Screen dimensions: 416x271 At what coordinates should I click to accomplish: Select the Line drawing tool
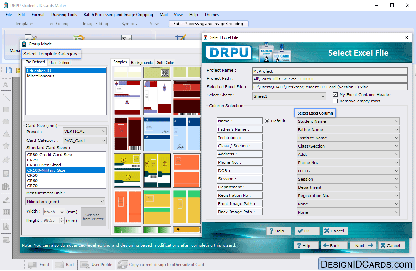pyautogui.click(x=6, y=97)
